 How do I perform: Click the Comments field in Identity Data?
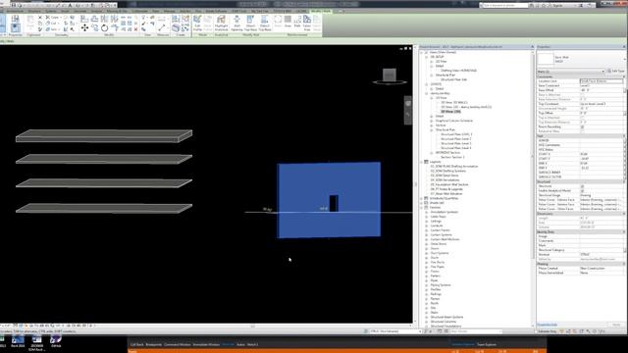pos(602,241)
